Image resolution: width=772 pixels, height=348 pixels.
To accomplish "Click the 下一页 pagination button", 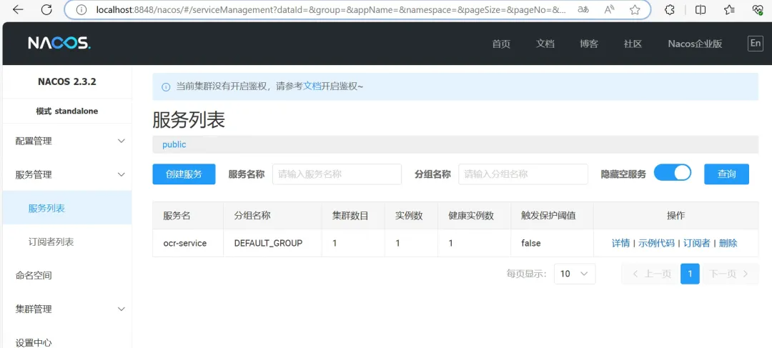I will 729,274.
